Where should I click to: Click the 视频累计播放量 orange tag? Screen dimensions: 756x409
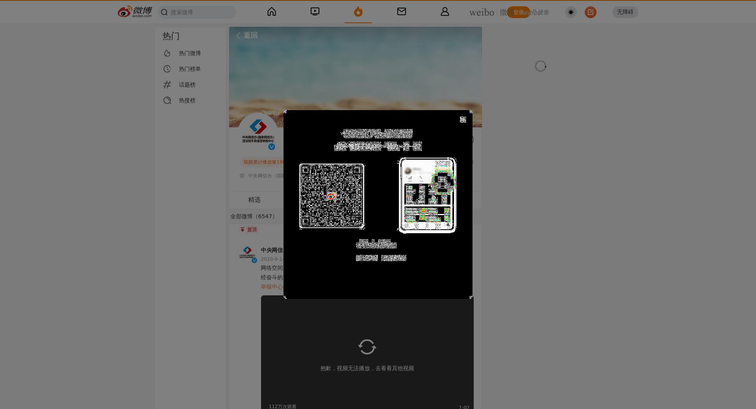click(262, 162)
